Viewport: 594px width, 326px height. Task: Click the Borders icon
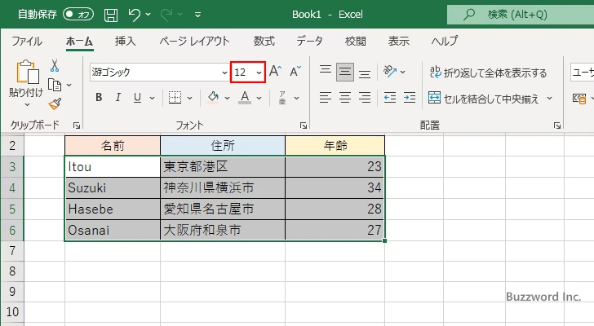pos(175,98)
